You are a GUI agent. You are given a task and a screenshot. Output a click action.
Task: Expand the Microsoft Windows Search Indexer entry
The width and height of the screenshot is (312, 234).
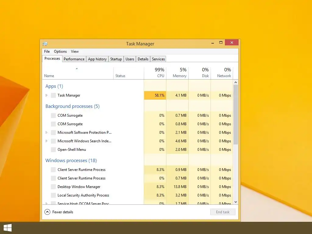[x=46, y=141]
